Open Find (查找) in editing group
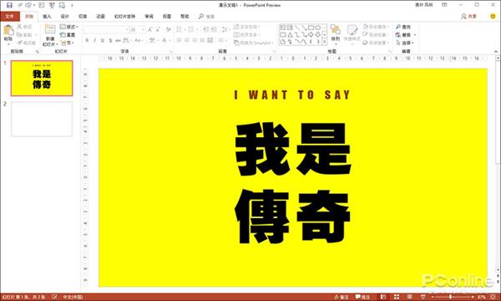Screen dimensions: 501x301 403,27
